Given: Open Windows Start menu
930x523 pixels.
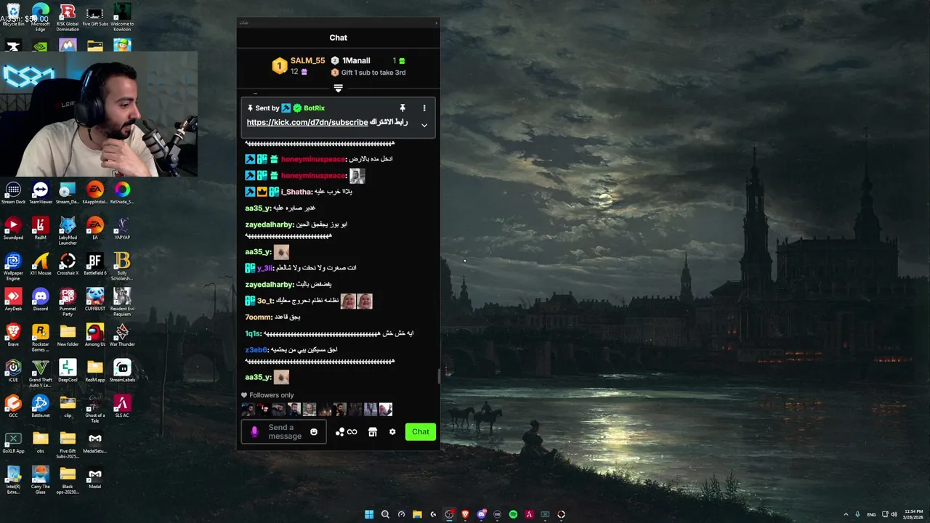Looking at the screenshot, I should (x=369, y=514).
